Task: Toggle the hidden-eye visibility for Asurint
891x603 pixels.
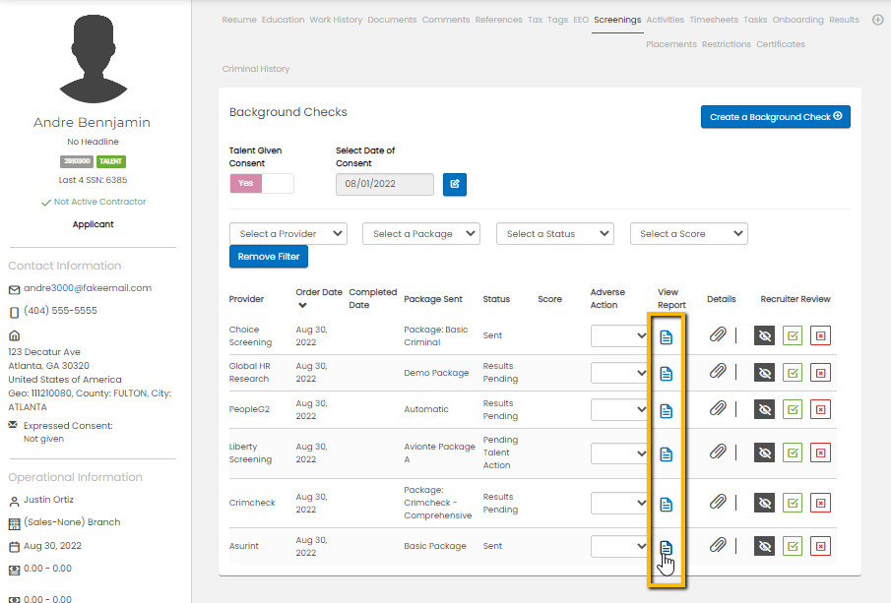Action: click(764, 546)
